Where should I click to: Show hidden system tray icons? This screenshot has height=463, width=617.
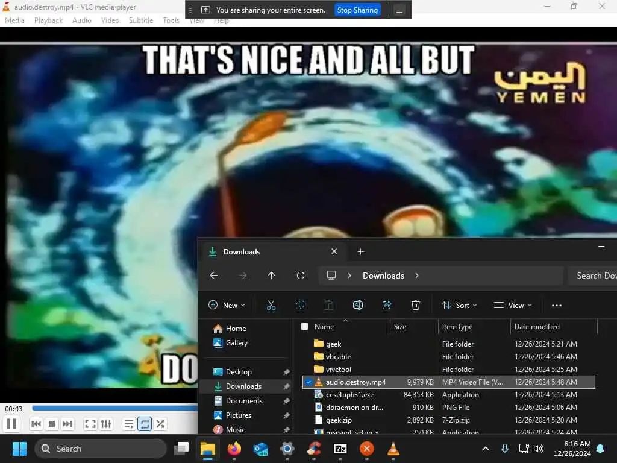click(486, 449)
